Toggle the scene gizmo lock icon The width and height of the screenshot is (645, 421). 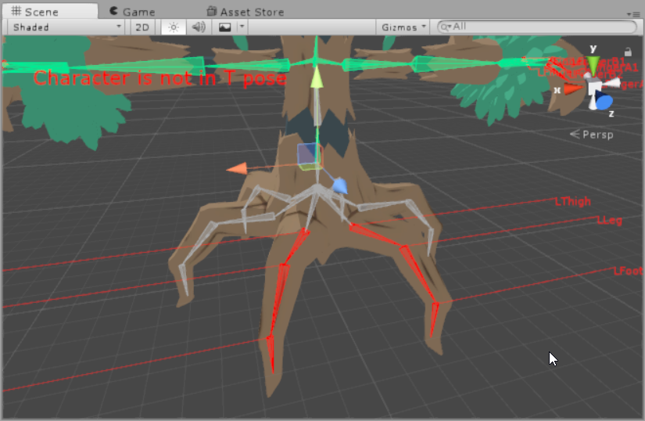(x=628, y=52)
